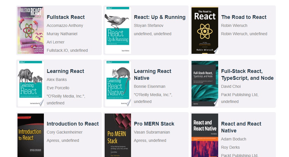Select the Full-Stack React, TypeScript, and Node cover
The image size is (289, 157).
(205, 84)
